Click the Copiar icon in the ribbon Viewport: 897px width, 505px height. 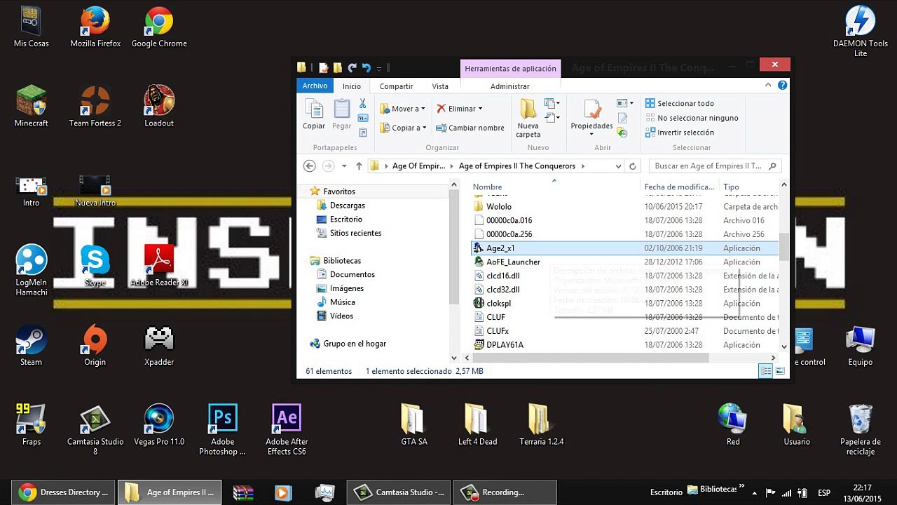click(x=313, y=114)
